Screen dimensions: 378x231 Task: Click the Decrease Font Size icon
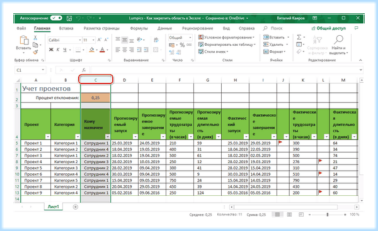pyautogui.click(x=106, y=40)
